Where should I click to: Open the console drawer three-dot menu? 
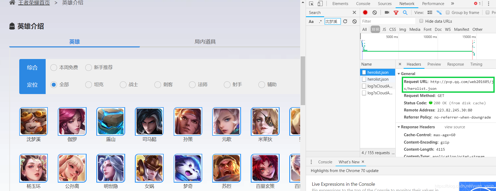click(x=311, y=162)
